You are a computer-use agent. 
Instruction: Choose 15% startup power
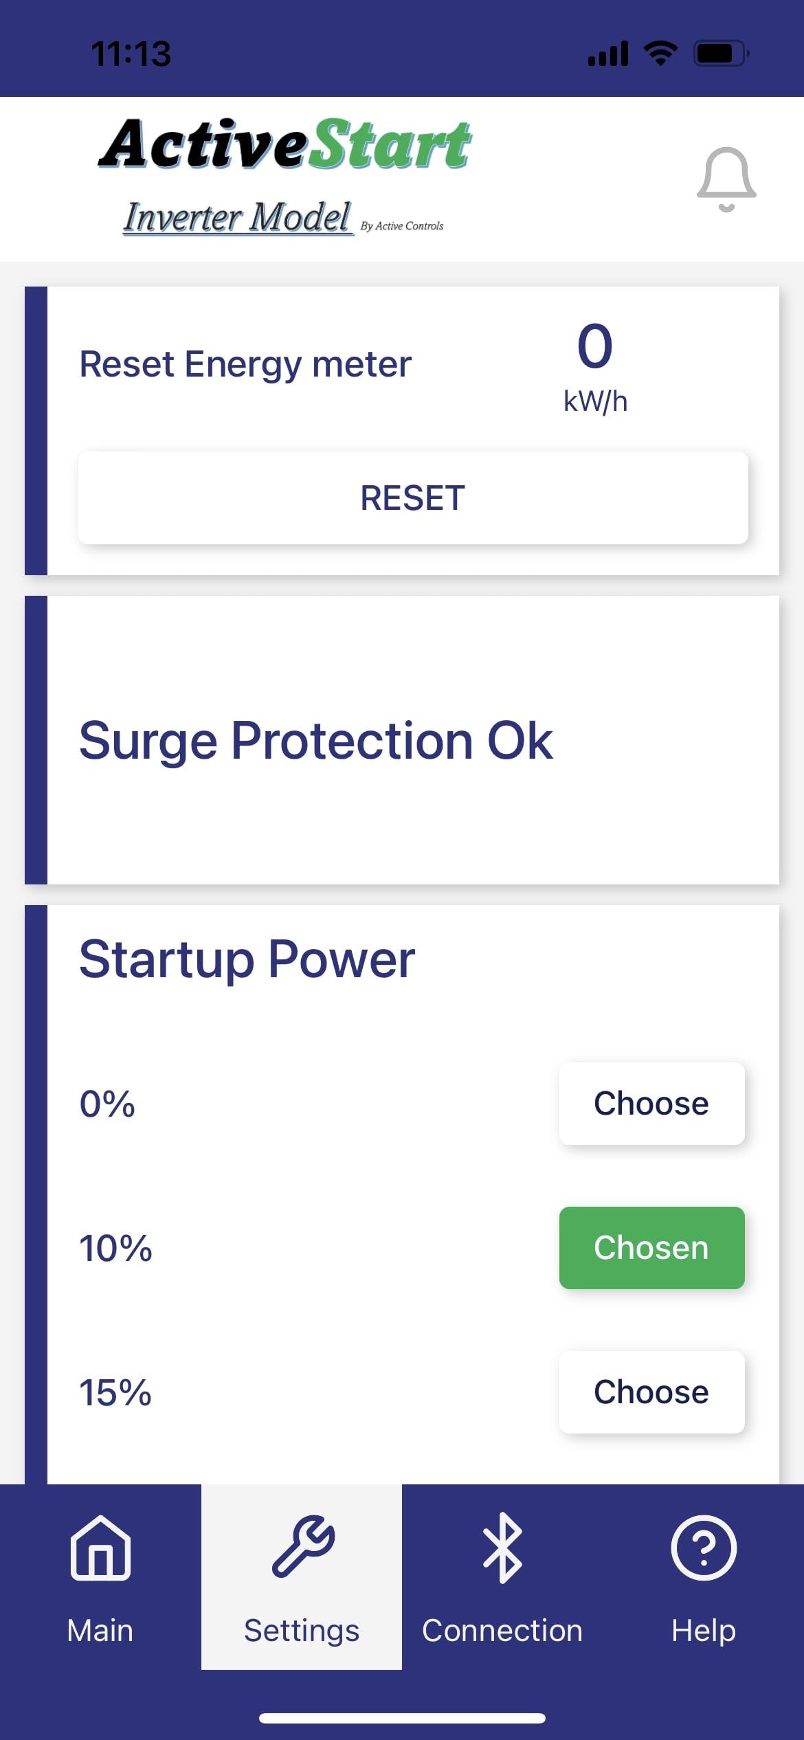651,1392
